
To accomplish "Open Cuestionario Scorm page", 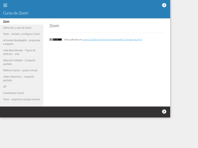I will pos(22,93).
